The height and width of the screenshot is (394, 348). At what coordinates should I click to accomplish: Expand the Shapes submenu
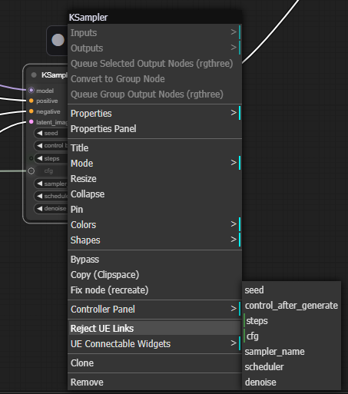pos(155,240)
